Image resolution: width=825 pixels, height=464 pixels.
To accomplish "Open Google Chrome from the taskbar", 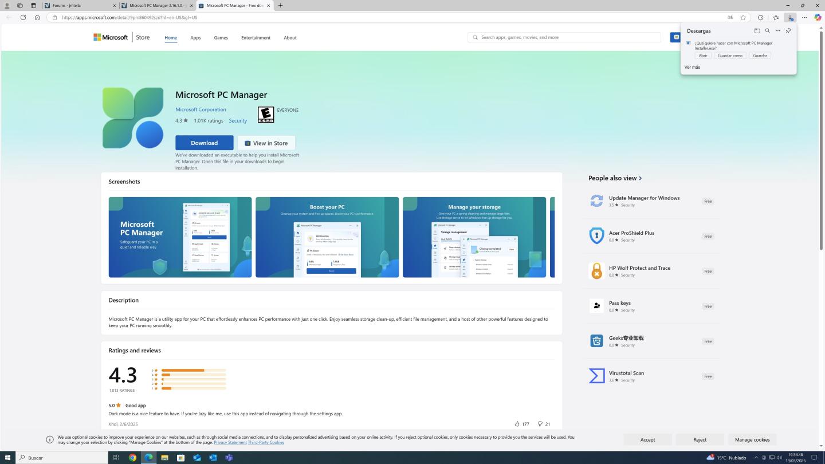I will coord(132,458).
